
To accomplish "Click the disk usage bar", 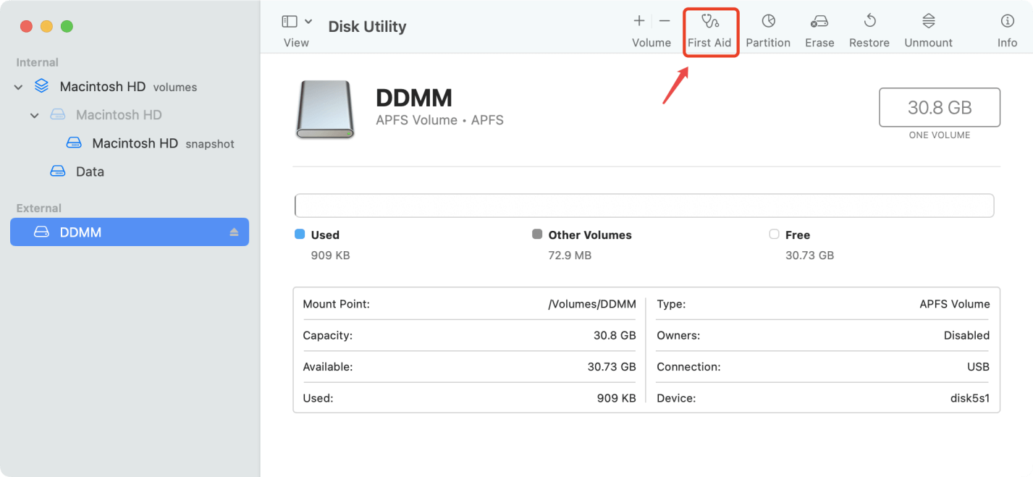I will pos(644,206).
